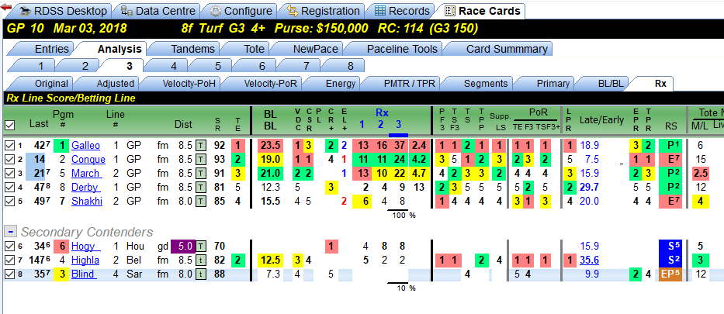Uncheck the Blind row checkbox
Viewport: 724px width, 314px height.
tap(9, 274)
